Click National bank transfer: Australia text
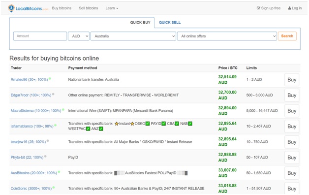 coord(93,80)
